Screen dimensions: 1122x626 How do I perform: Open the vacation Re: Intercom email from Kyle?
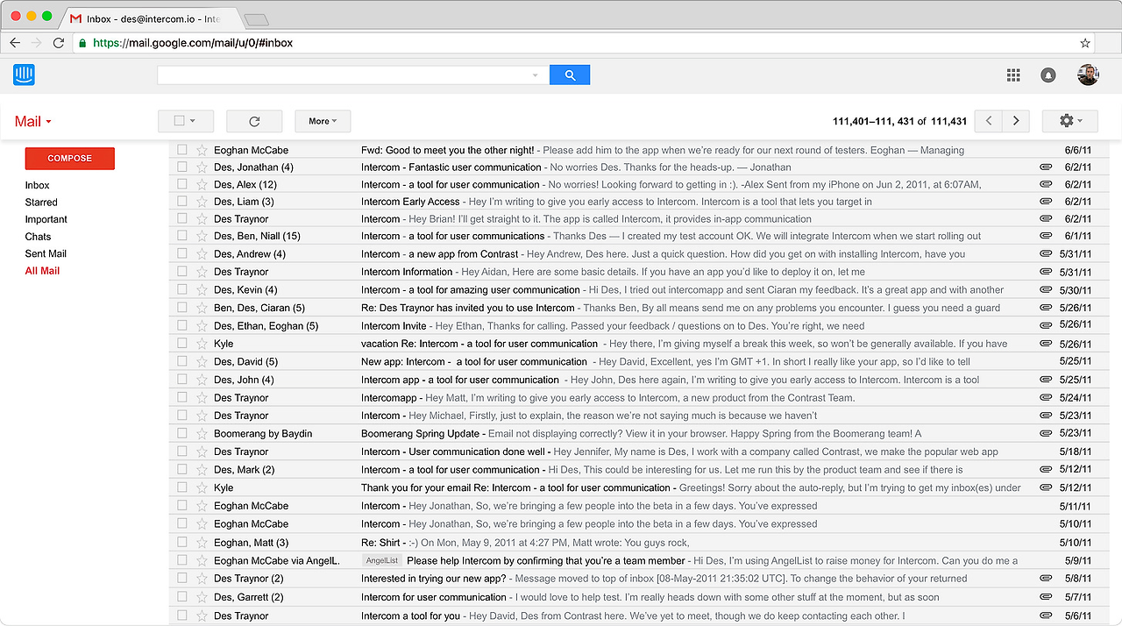(x=479, y=344)
